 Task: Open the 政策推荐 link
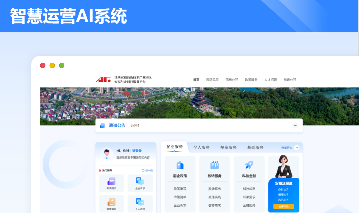[180, 189]
